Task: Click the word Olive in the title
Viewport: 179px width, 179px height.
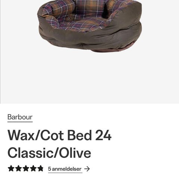Action: tap(75, 153)
